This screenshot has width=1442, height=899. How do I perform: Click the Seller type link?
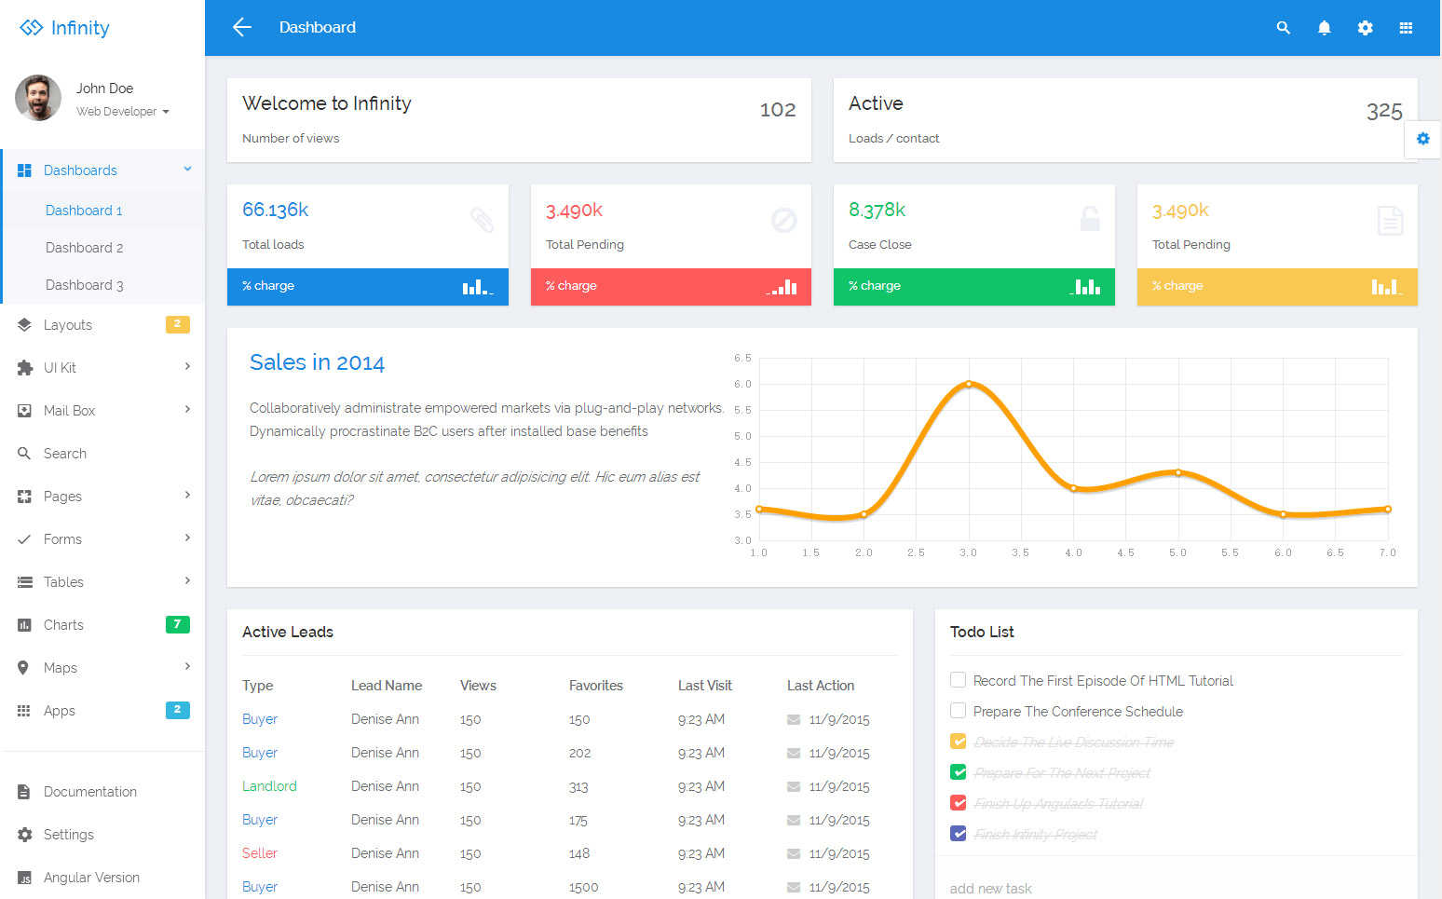pyautogui.click(x=260, y=853)
